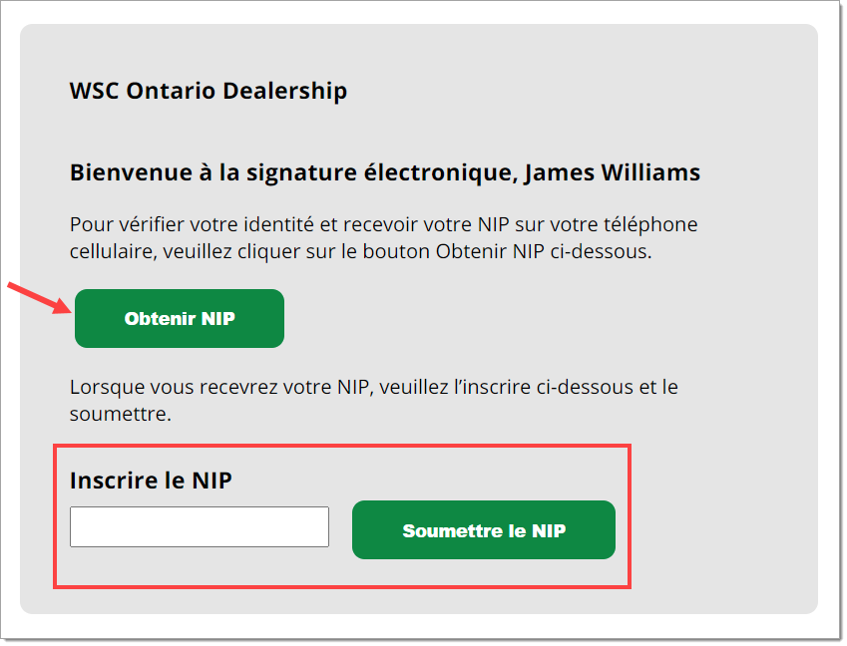The width and height of the screenshot is (847, 646).
Task: Click the paragraph starting with Lorsque vous recevrez
Action: click(x=374, y=400)
